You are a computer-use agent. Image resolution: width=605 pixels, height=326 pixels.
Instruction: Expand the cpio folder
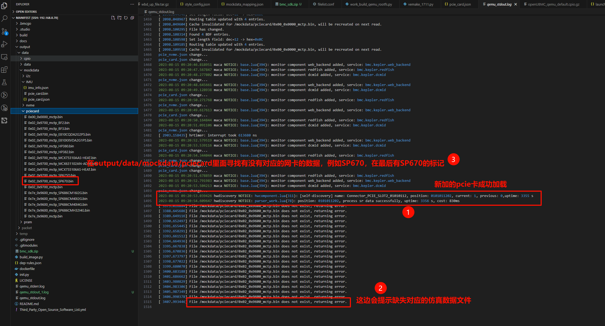coord(27,58)
